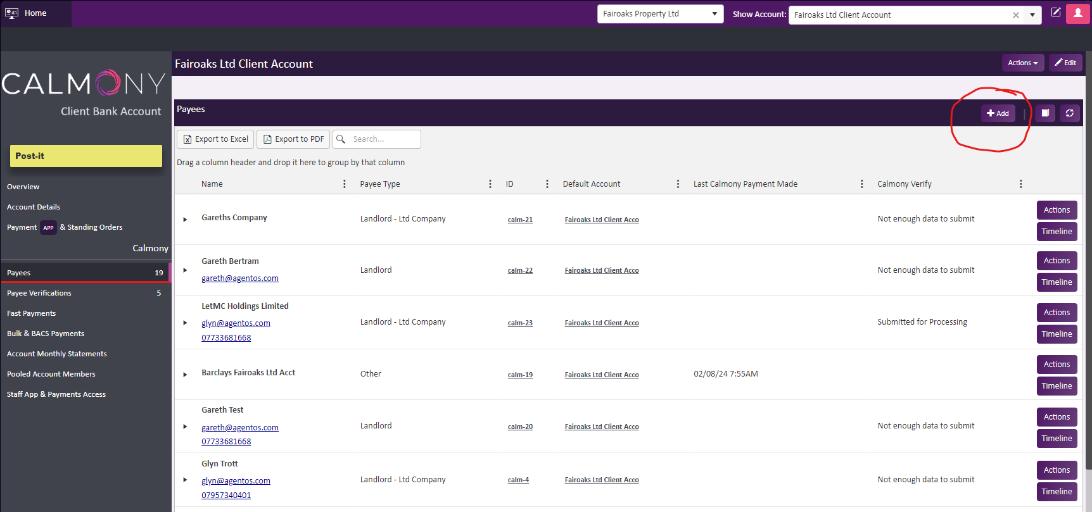Click the user profile icon
Screen dimensions: 1092x512
coord(1077,13)
